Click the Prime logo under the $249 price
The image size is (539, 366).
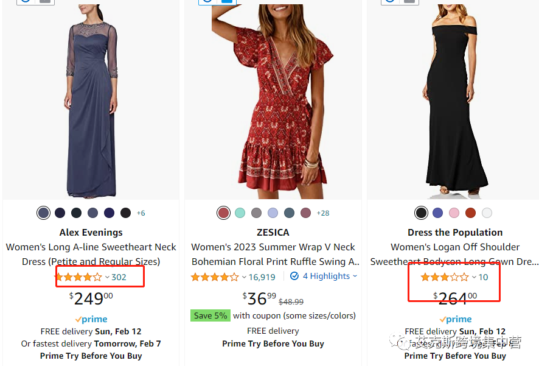point(91,319)
